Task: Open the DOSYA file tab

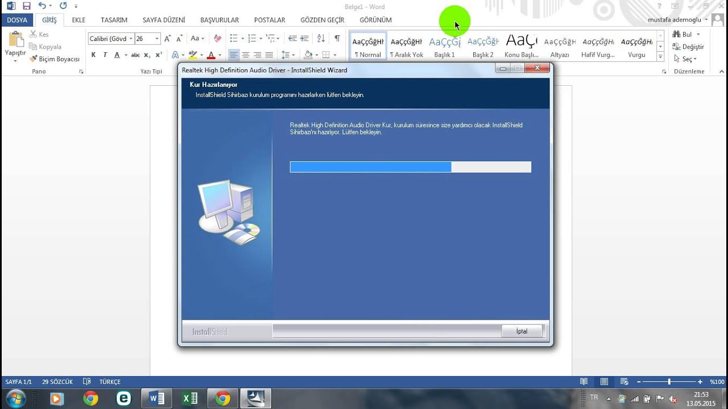Action: tap(17, 20)
